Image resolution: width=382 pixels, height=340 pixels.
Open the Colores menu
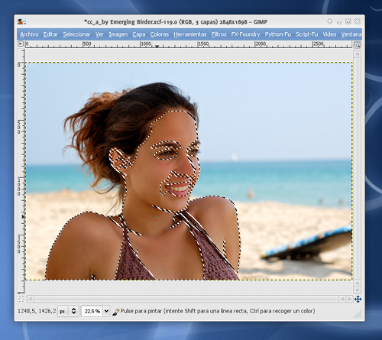pyautogui.click(x=160, y=34)
